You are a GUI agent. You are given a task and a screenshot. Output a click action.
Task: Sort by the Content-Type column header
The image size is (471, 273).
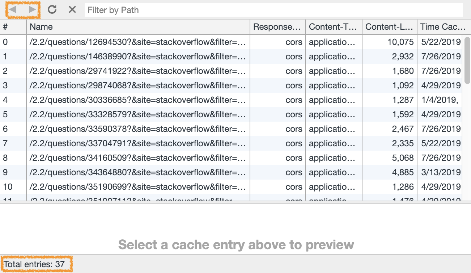333,27
